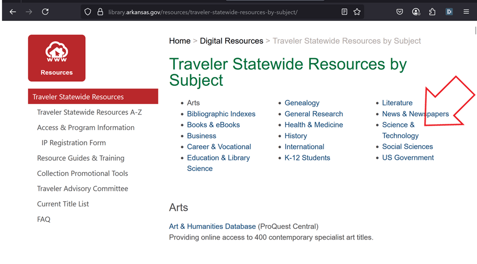This screenshot has height=264, width=477.
Task: Reload the page with the refresh icon
Action: 45,12
